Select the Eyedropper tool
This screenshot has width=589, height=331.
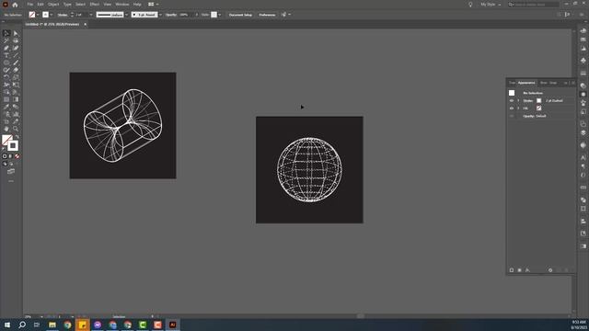tap(6, 107)
